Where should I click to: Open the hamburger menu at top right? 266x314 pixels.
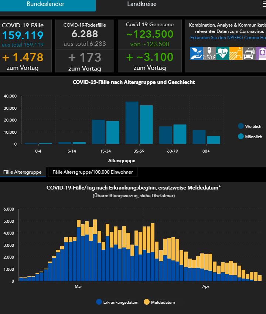[264, 4]
